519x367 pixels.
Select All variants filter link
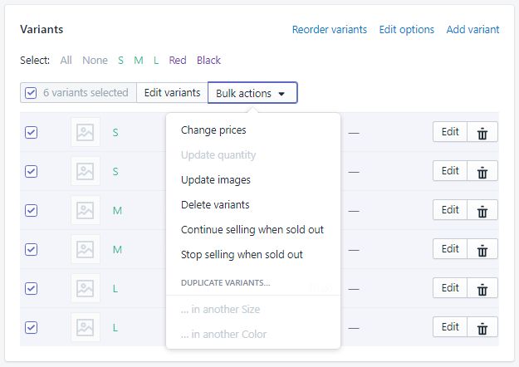point(66,61)
